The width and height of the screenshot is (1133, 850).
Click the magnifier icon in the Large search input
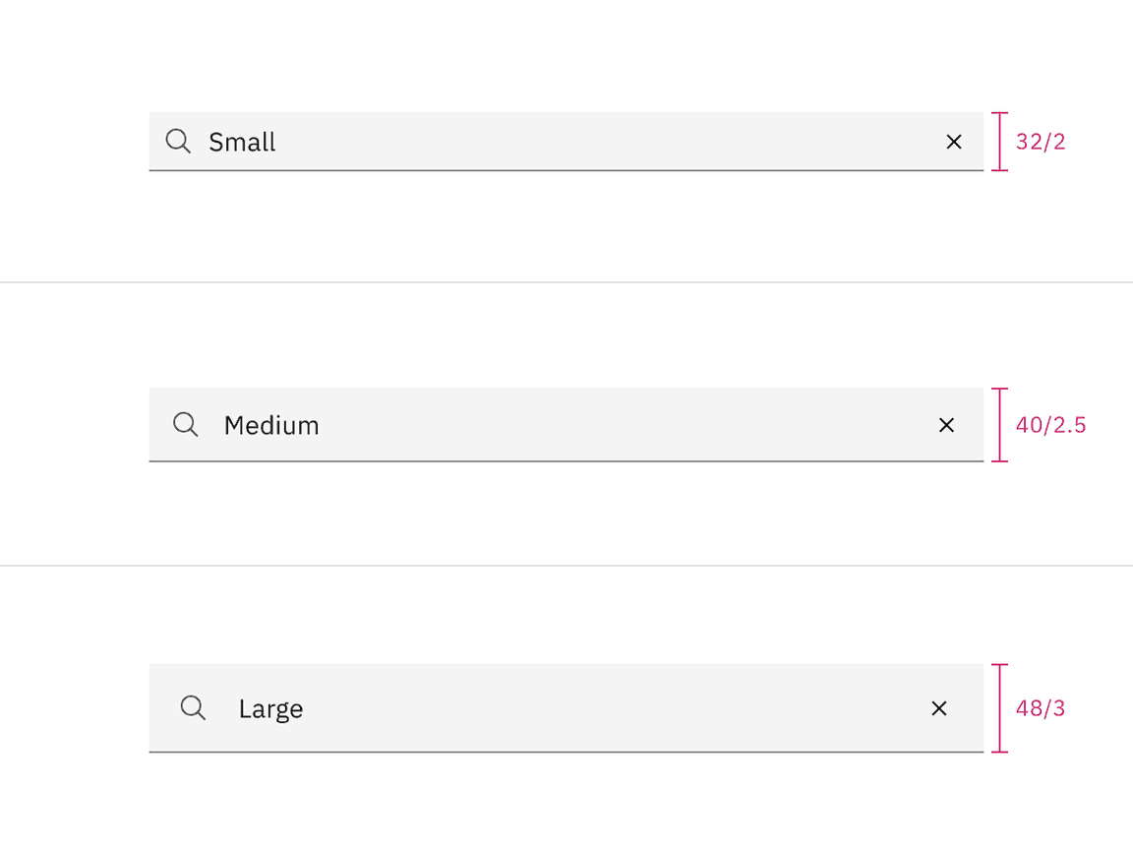click(192, 708)
